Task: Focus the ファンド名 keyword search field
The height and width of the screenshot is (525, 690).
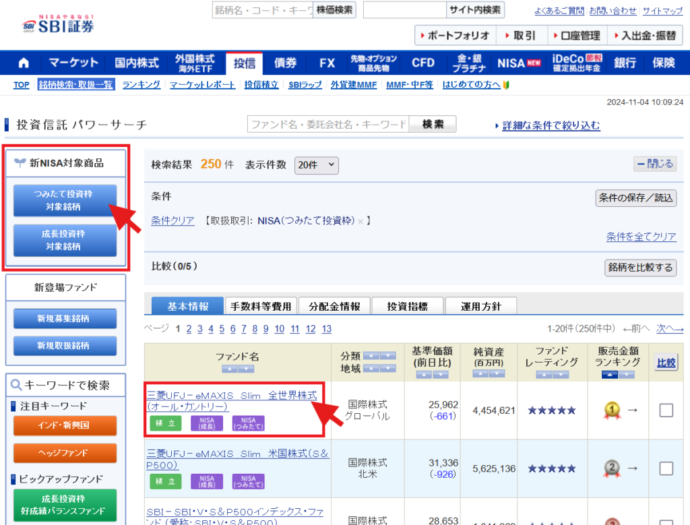Action: point(328,125)
